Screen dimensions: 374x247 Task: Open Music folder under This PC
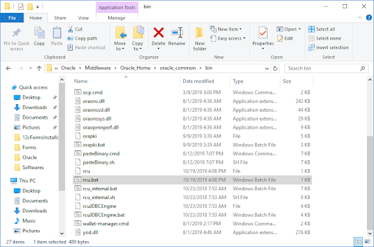click(29, 221)
